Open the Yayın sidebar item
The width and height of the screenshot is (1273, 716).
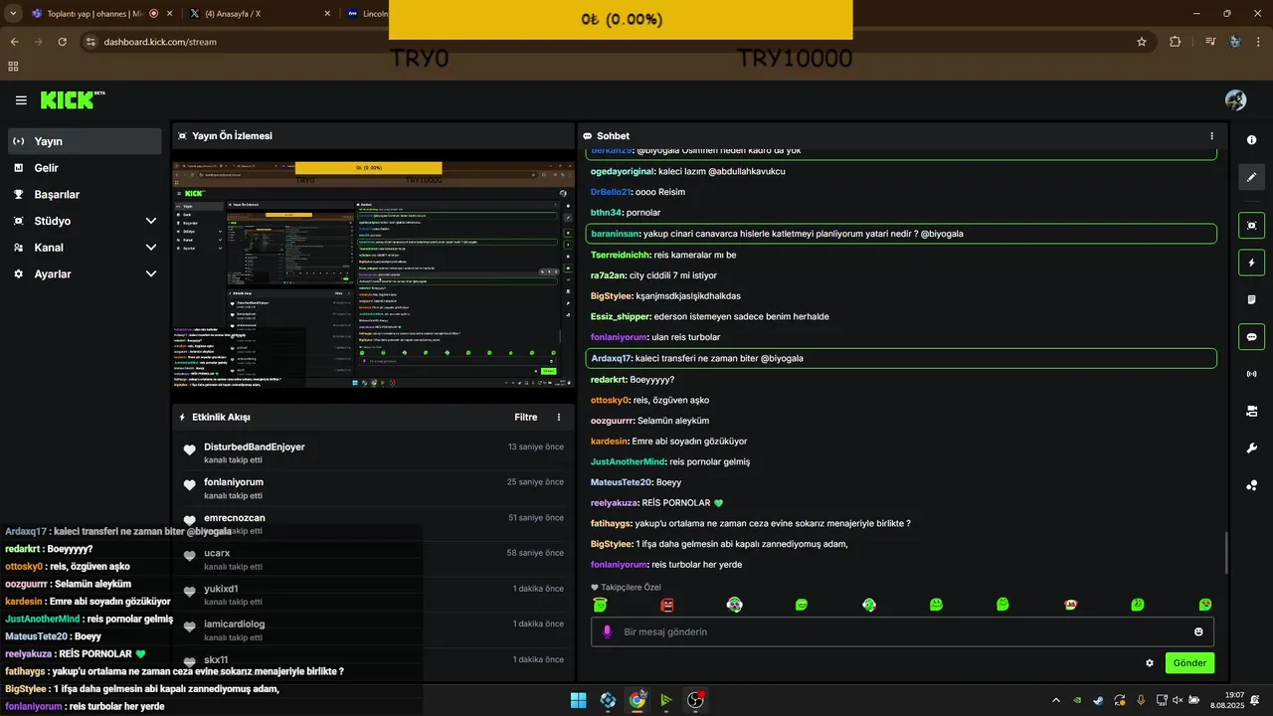(85, 141)
